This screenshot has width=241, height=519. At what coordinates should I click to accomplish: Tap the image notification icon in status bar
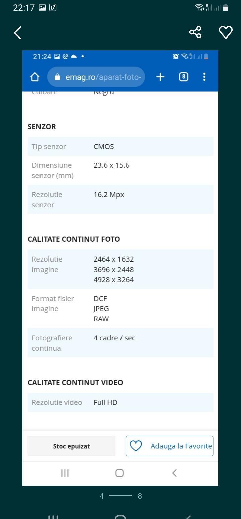[x=42, y=7]
